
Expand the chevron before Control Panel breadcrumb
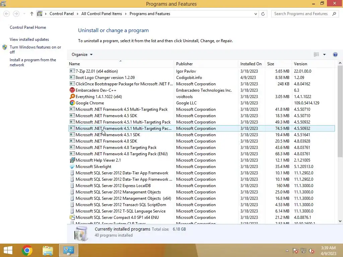click(x=46, y=14)
